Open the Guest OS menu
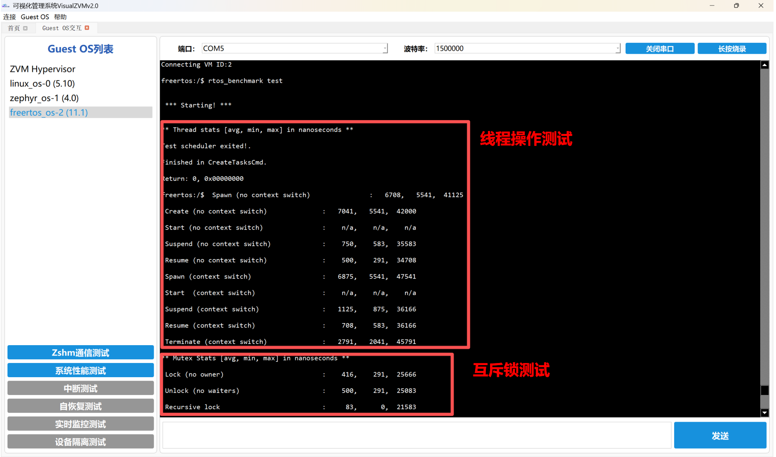Screen dimensions: 776x457 click(35, 17)
